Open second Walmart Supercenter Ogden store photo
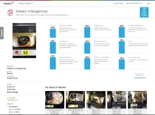 [75, 100]
